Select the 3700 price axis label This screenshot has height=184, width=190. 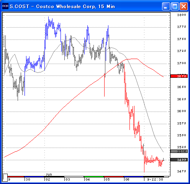182,63
